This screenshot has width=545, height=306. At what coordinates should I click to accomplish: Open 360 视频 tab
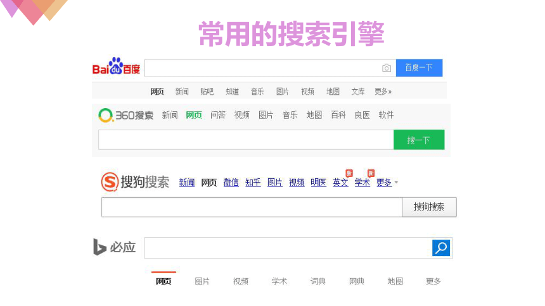[241, 115]
